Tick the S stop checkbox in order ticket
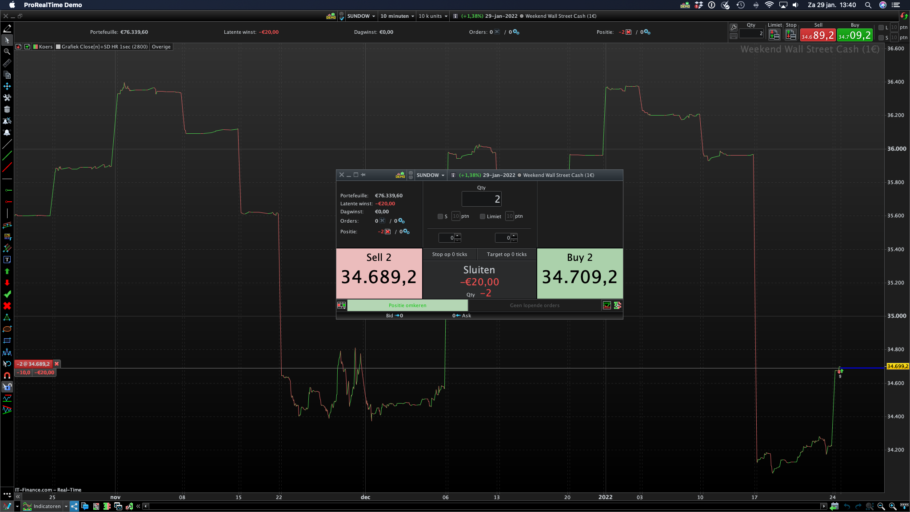This screenshot has height=512, width=910. tap(440, 216)
